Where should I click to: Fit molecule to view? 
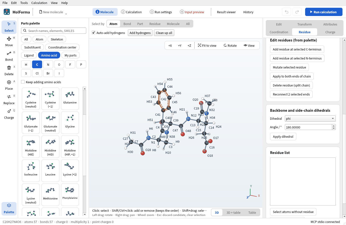click(207, 45)
